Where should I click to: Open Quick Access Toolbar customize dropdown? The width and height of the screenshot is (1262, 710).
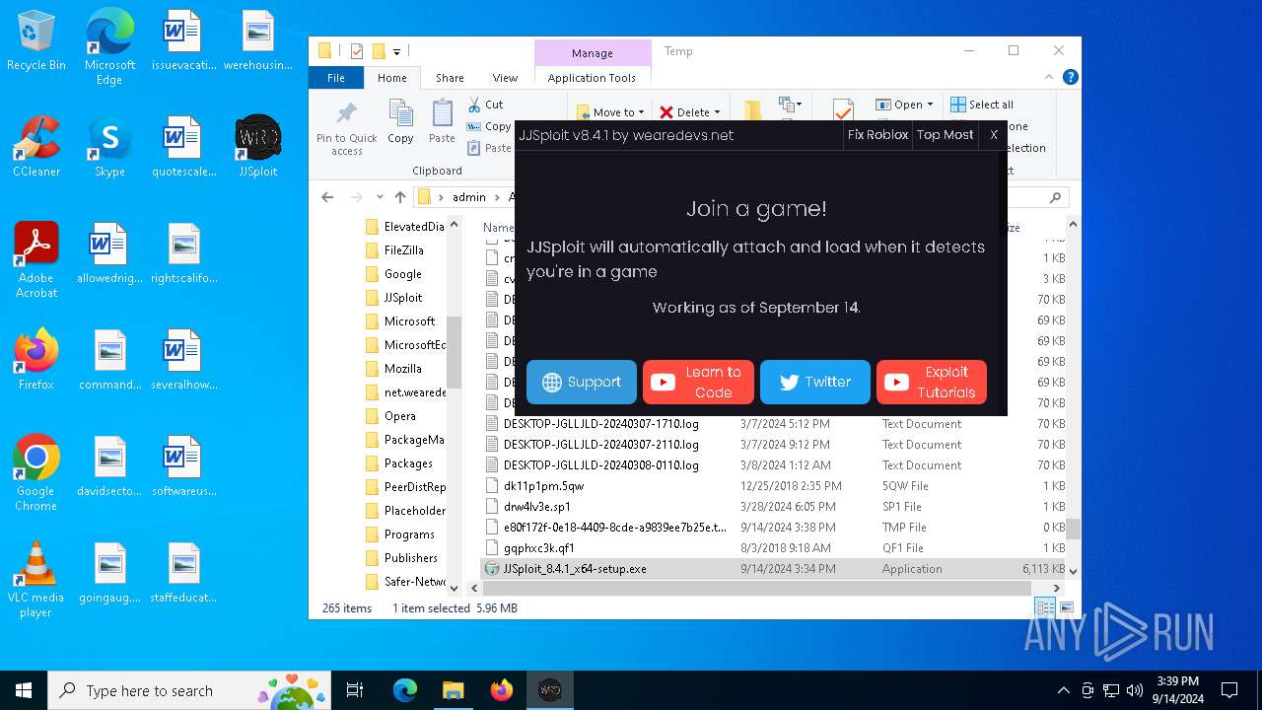point(396,51)
